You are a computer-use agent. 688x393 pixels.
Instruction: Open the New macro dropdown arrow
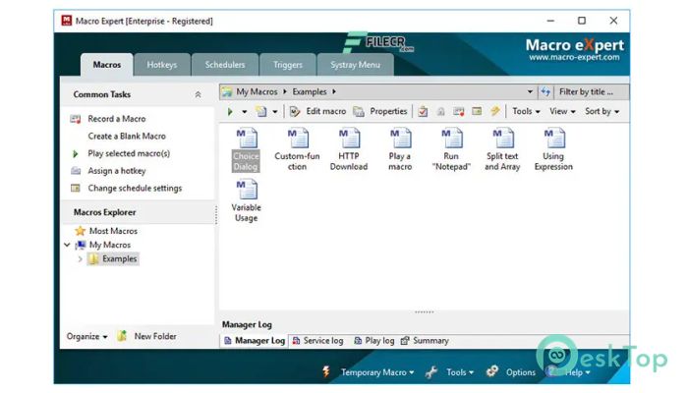(275, 112)
